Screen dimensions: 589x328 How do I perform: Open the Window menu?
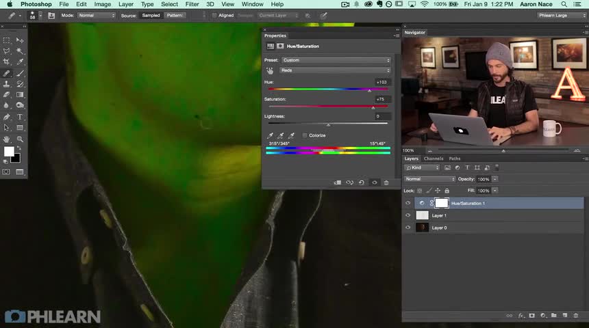pyautogui.click(x=252, y=4)
